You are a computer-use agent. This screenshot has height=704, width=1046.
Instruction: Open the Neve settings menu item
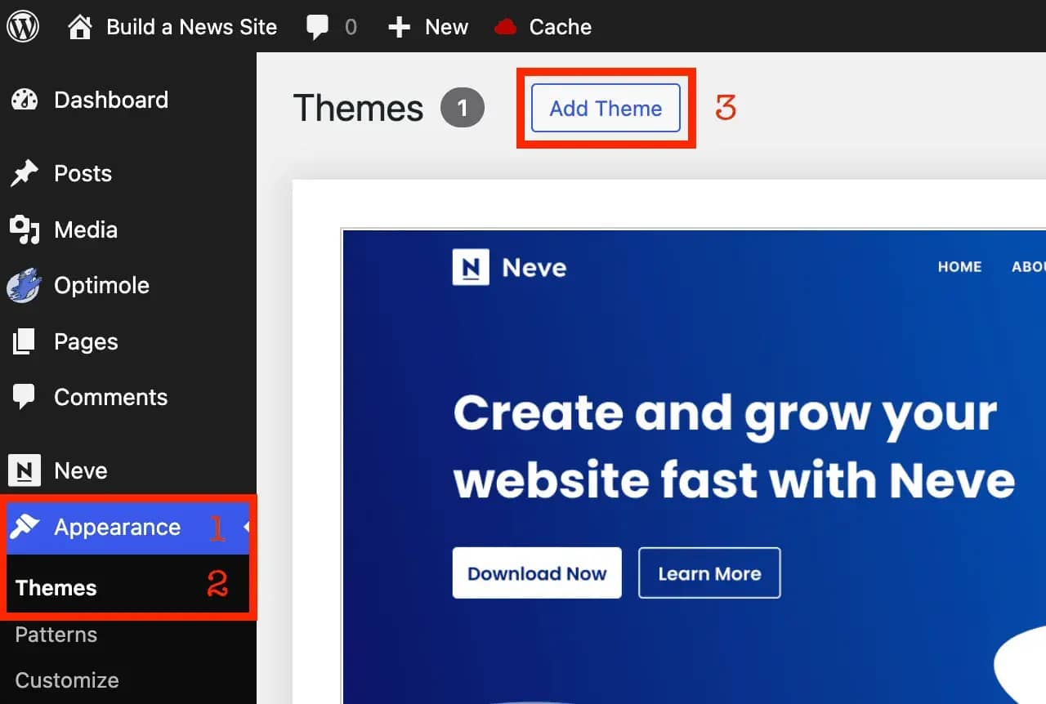(x=80, y=470)
